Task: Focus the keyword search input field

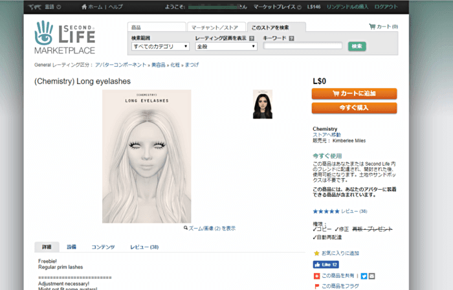Action: [x=303, y=46]
